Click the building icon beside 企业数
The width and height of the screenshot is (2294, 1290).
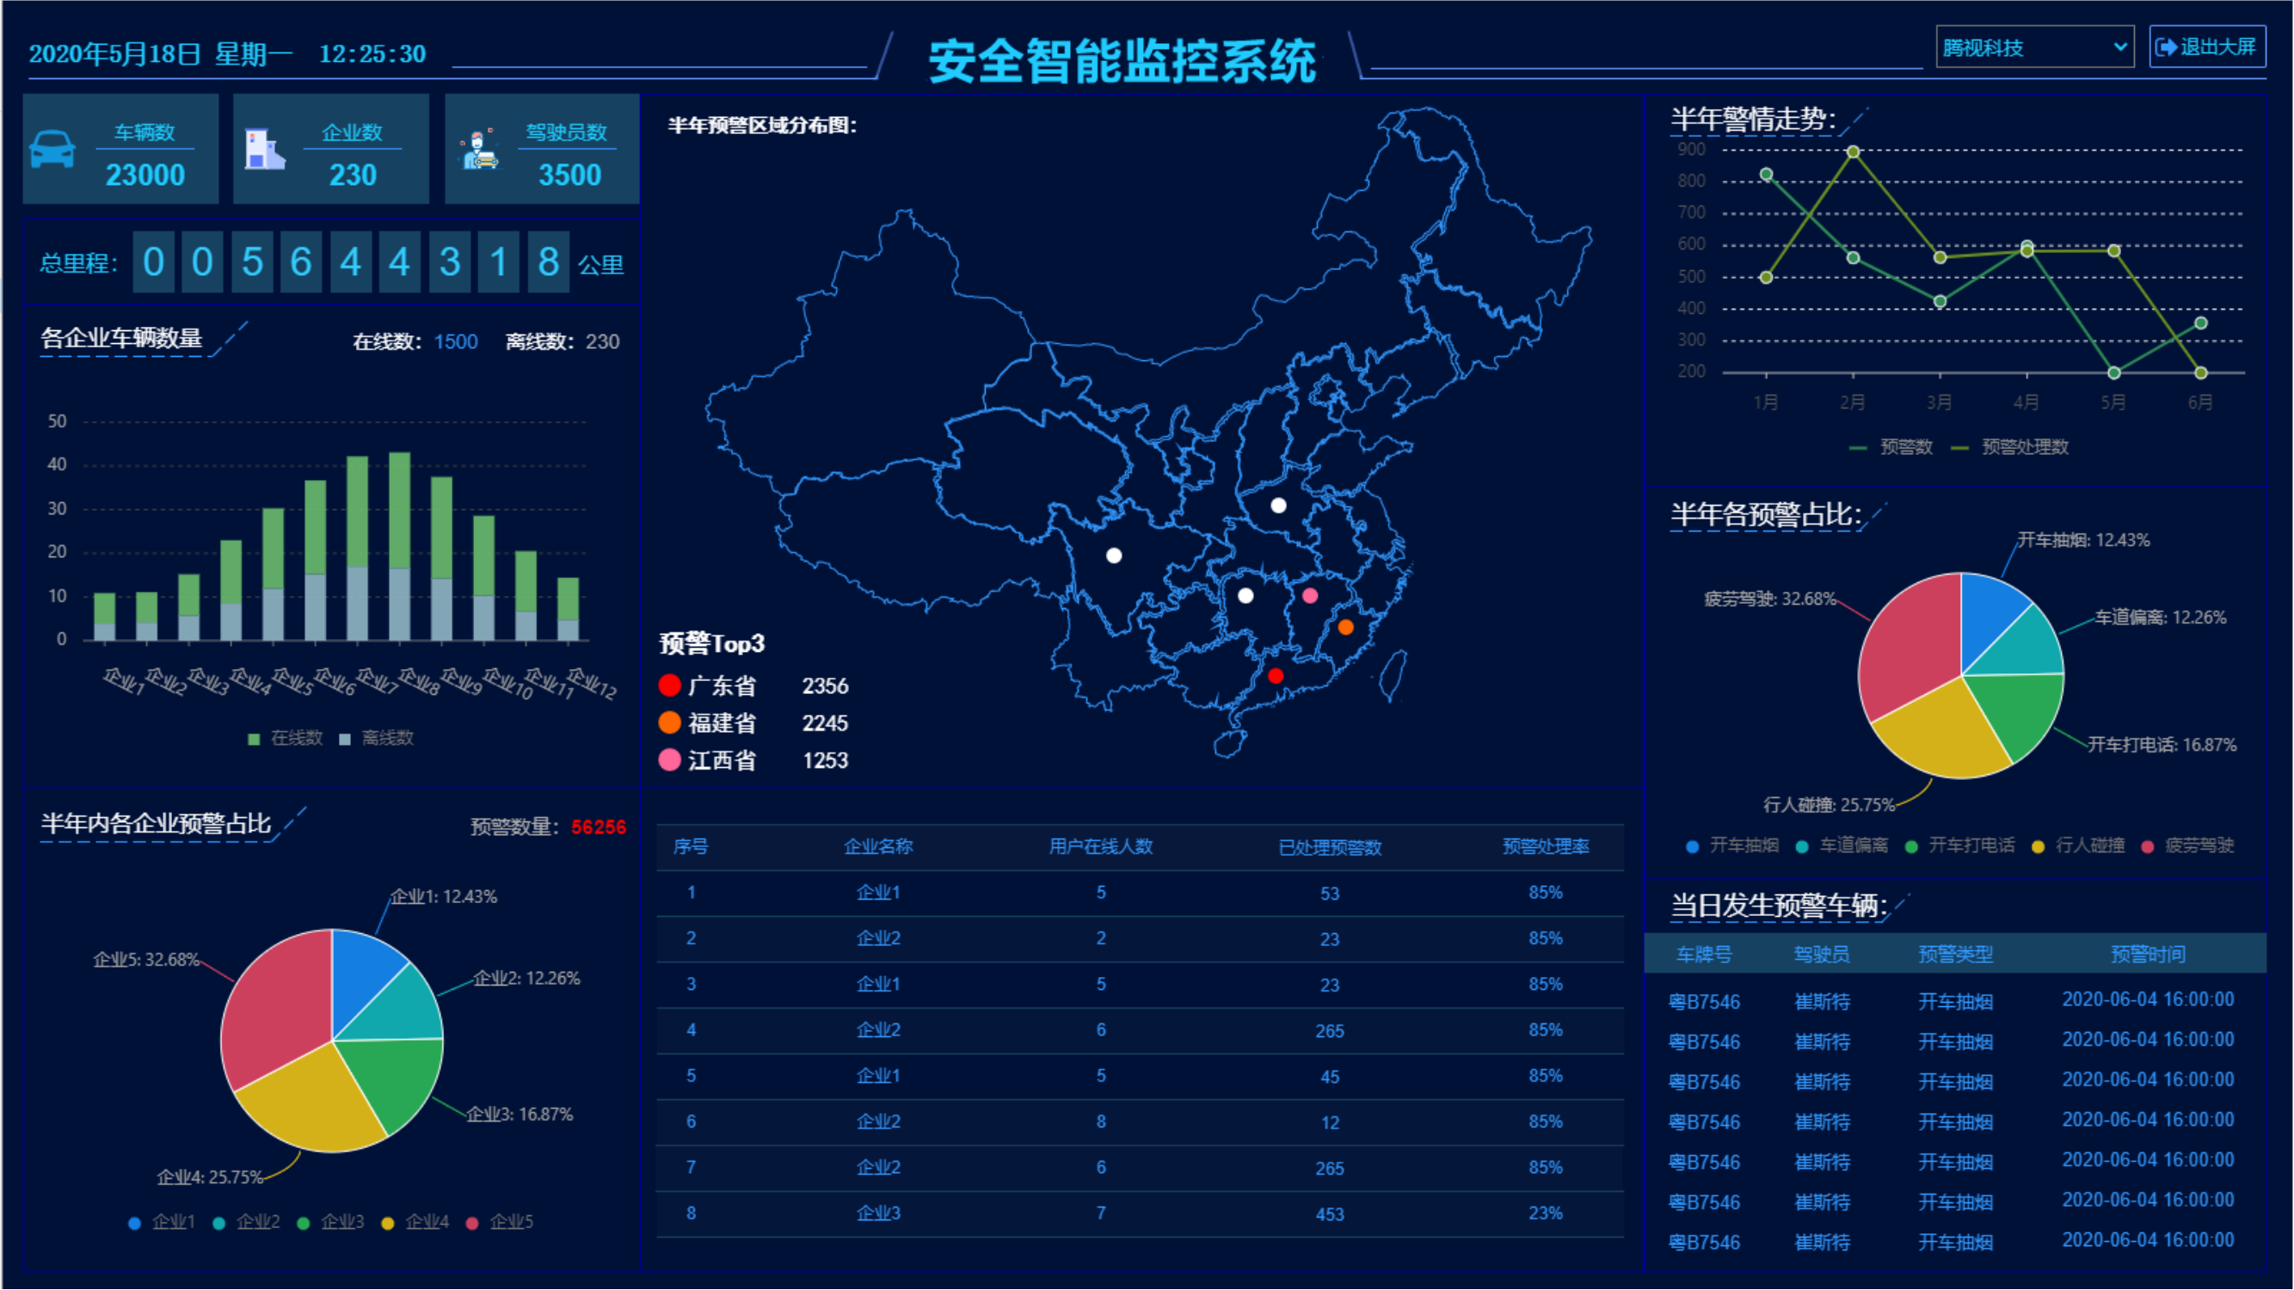point(264,150)
